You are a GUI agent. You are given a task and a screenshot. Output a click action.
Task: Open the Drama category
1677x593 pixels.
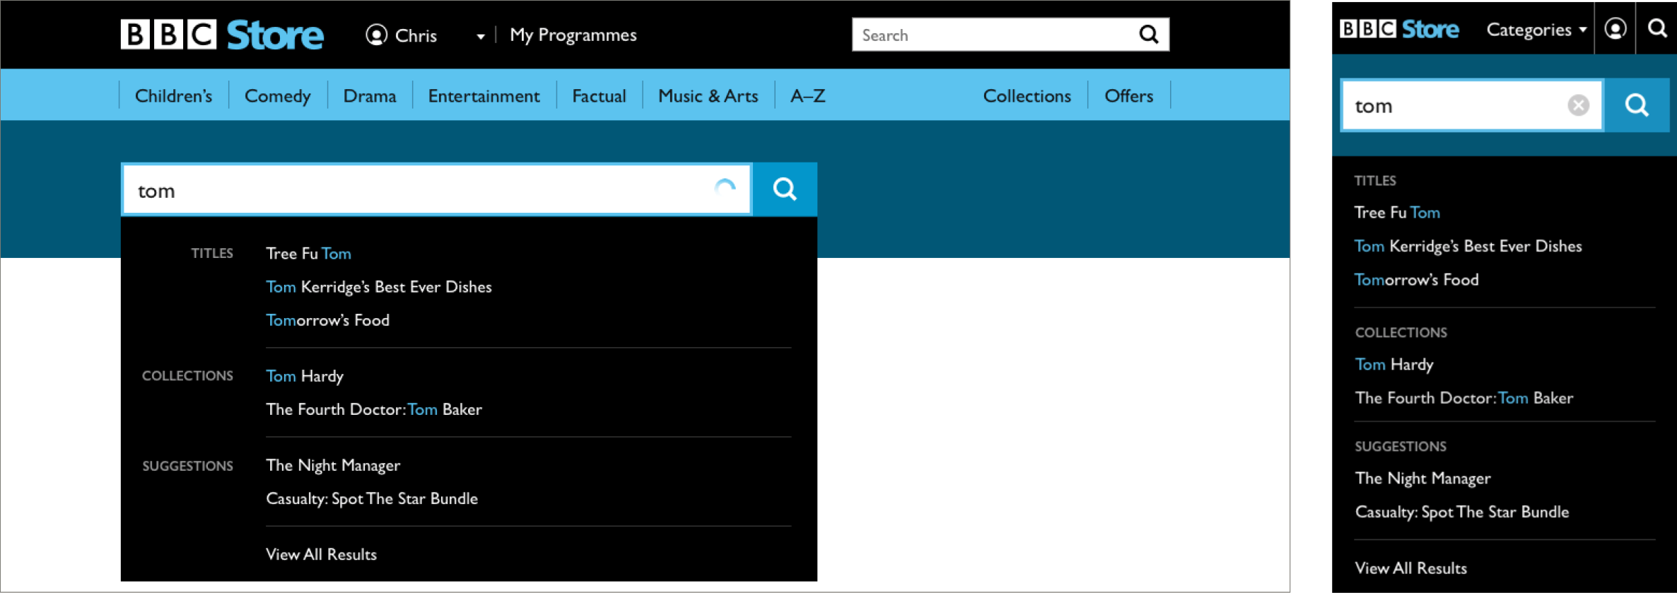point(369,95)
